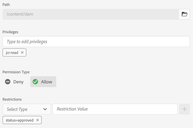Remove the jcr:read privilege tag
The height and width of the screenshot is (128, 193).
(22, 53)
